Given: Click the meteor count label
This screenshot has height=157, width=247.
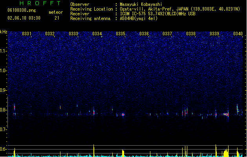Looking at the screenshot, I should coord(56,12).
